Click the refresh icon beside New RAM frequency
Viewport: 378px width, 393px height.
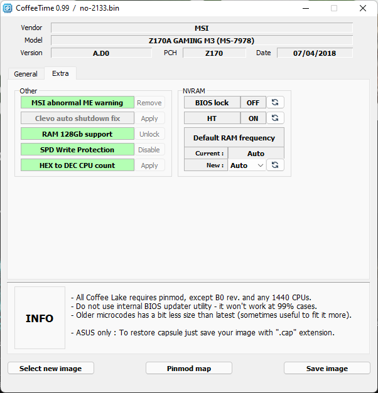coord(275,165)
